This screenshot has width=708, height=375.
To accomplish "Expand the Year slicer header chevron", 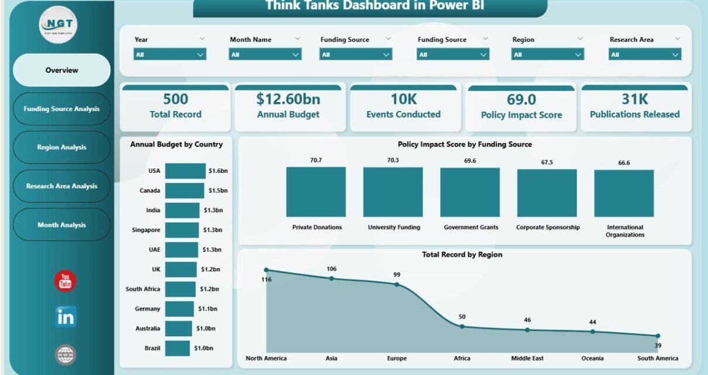I will coord(202,39).
